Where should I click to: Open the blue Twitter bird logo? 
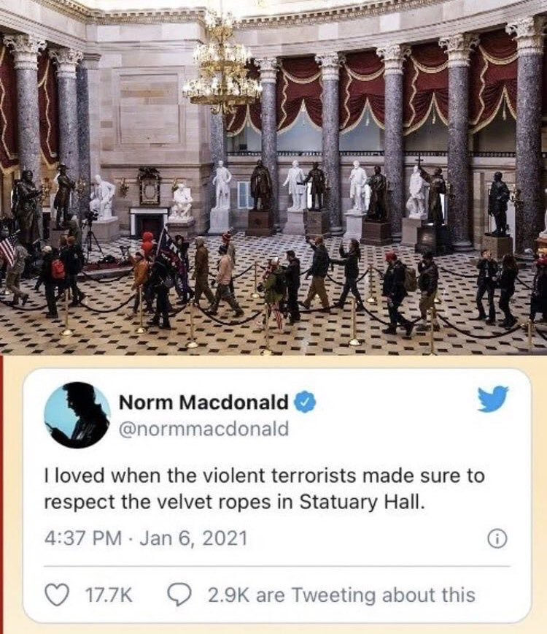[x=492, y=398]
